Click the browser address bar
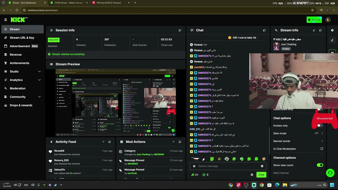338x190 pixels. 166,10
